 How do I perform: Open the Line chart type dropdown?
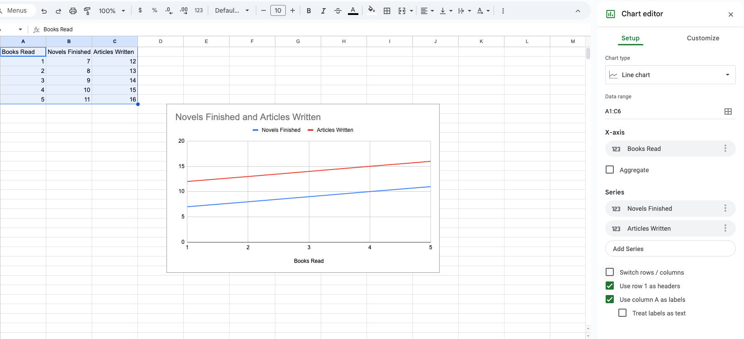coord(670,75)
